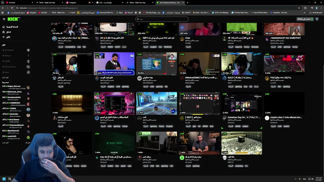Open the Browse icon in the sidebar
This screenshot has height=182, width=324.
[4, 32]
